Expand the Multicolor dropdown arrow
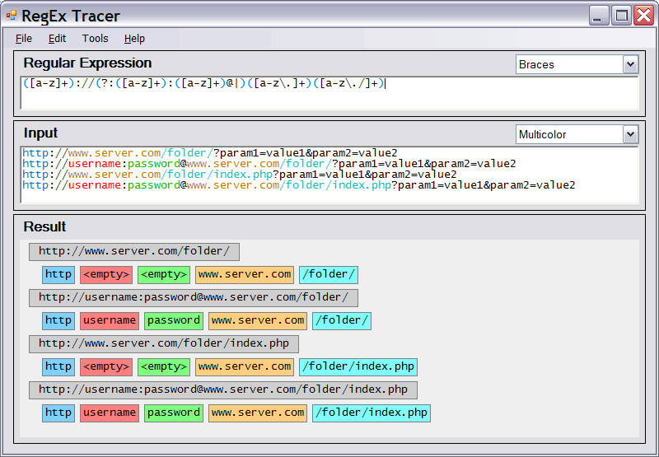 point(630,134)
